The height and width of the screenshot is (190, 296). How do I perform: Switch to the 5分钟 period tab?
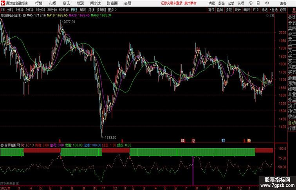pos(29,10)
